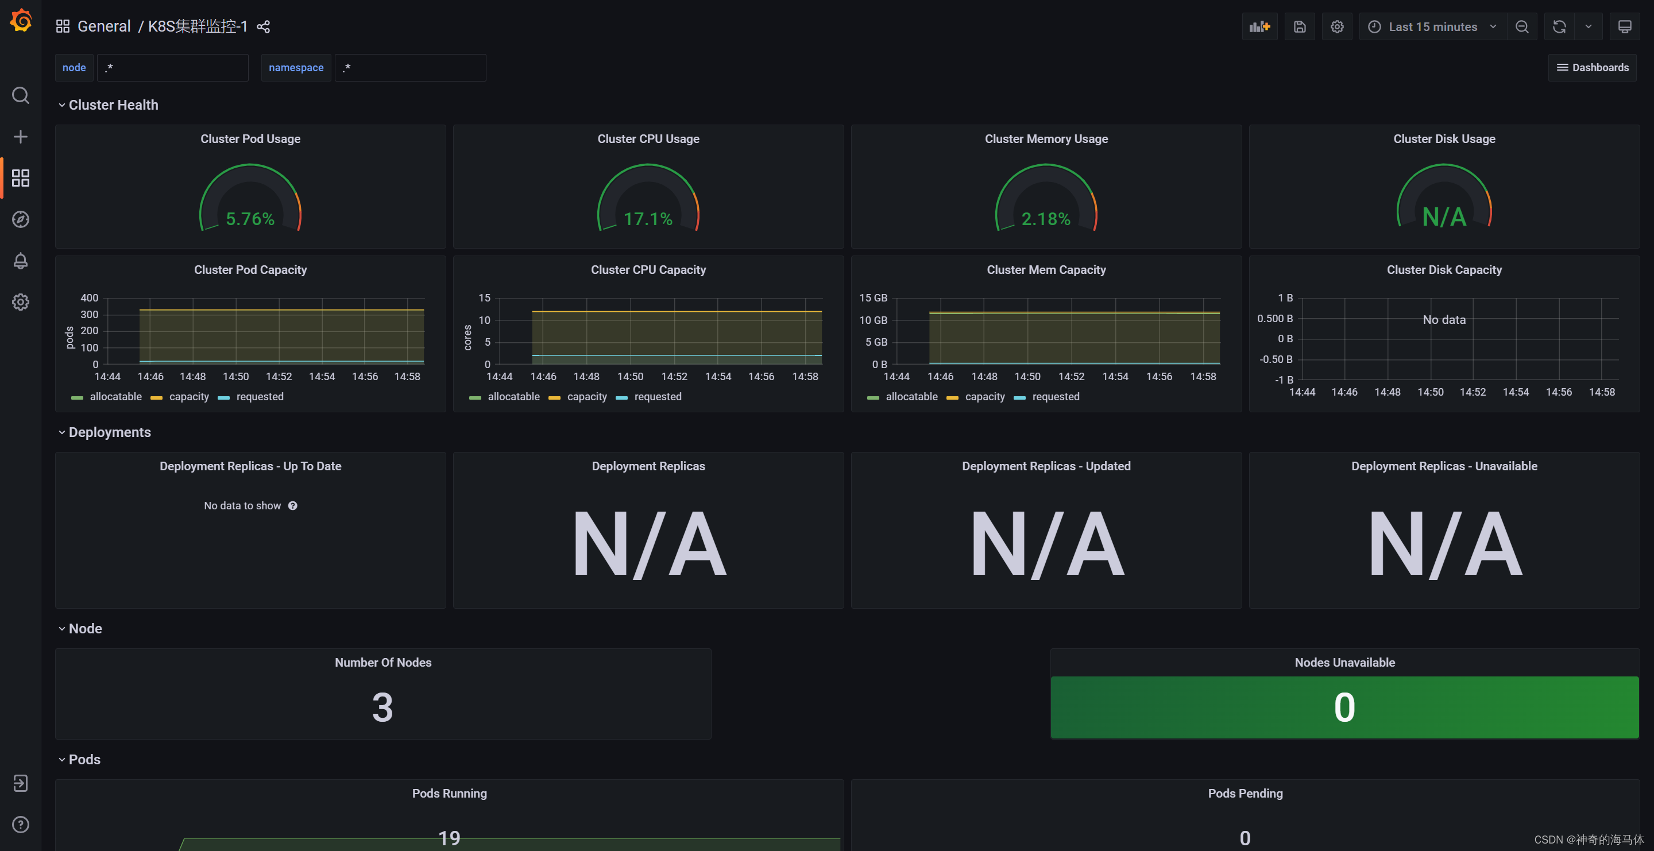
Task: Click the Create plus icon in sidebar
Action: click(x=21, y=137)
